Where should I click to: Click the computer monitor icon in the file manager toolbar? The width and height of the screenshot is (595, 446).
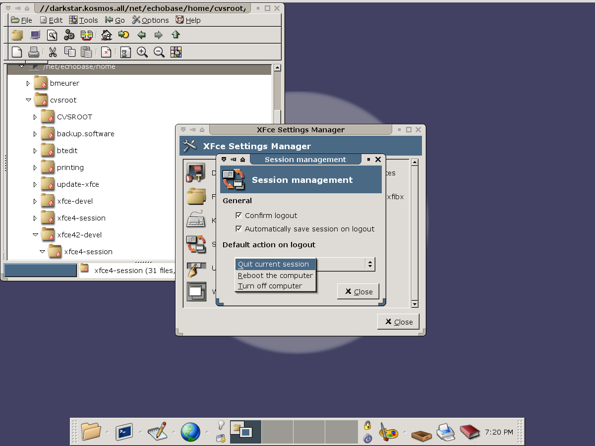coord(35,35)
